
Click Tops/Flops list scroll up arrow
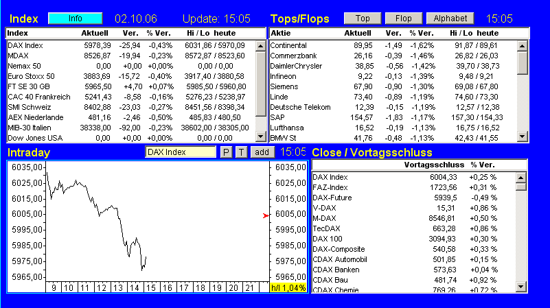[x=523, y=46]
